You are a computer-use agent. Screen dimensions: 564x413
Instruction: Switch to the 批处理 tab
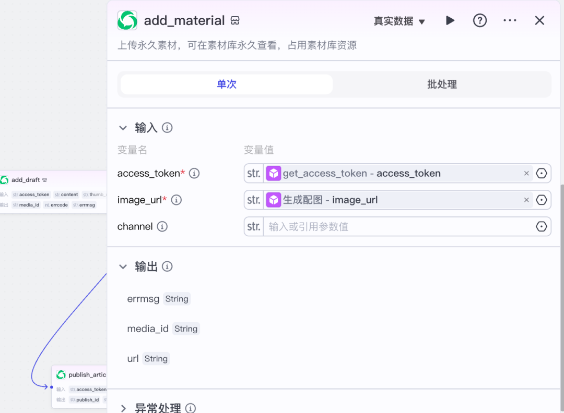point(442,84)
